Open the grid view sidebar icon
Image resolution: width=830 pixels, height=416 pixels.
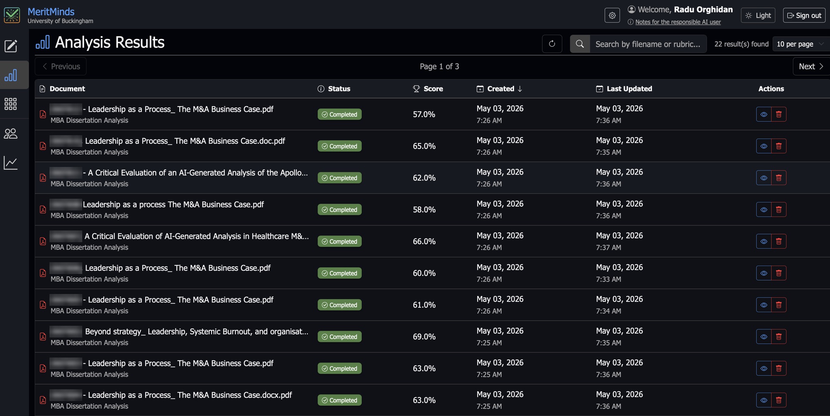(x=11, y=104)
